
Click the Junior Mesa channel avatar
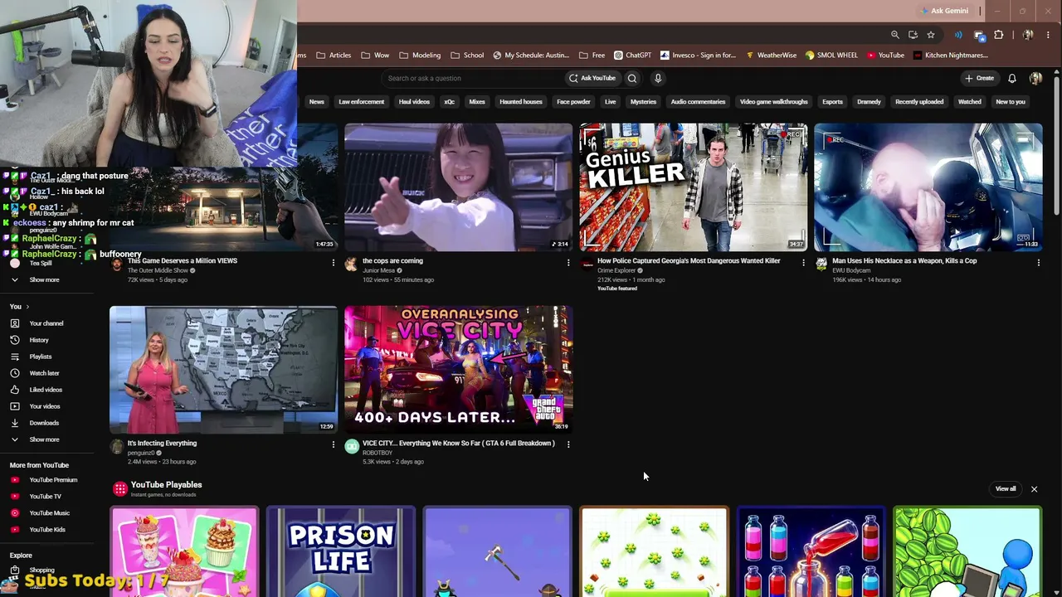[352, 265]
